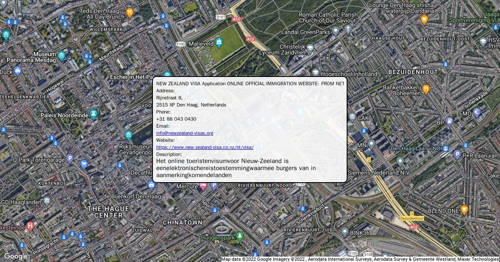The image size is (500, 262).
Task: Click the Lounge Den Haag shisha bar marker
Action: point(424,19)
